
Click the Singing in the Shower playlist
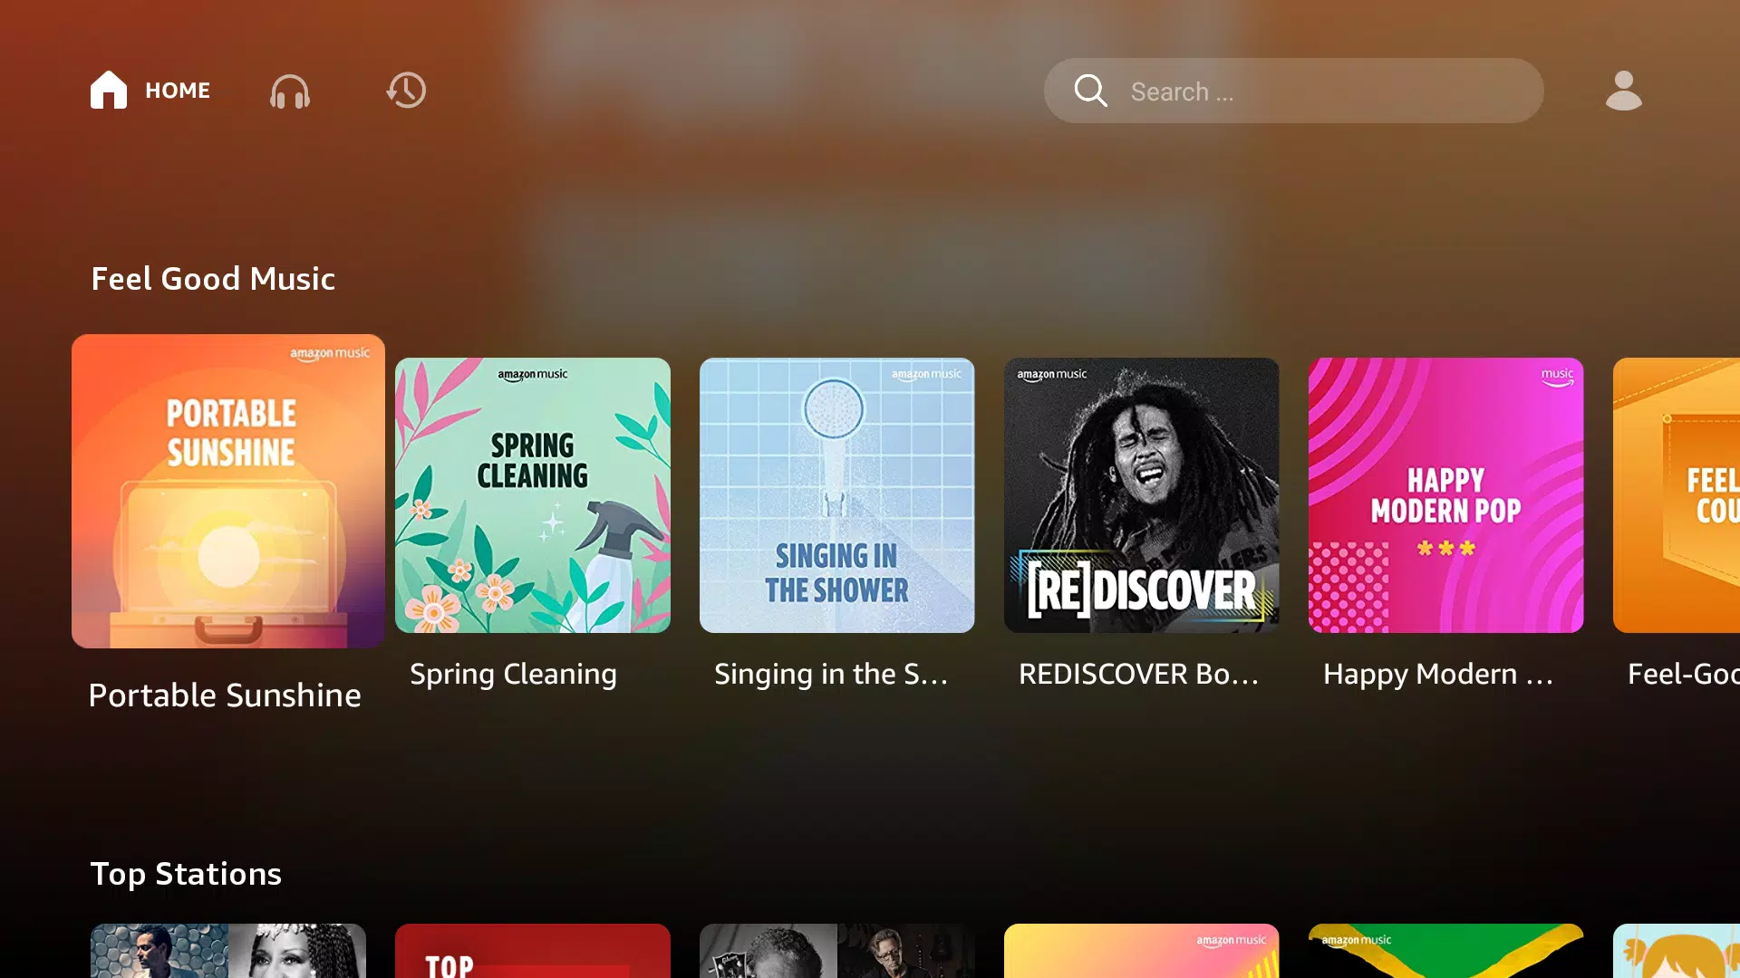[x=837, y=494]
